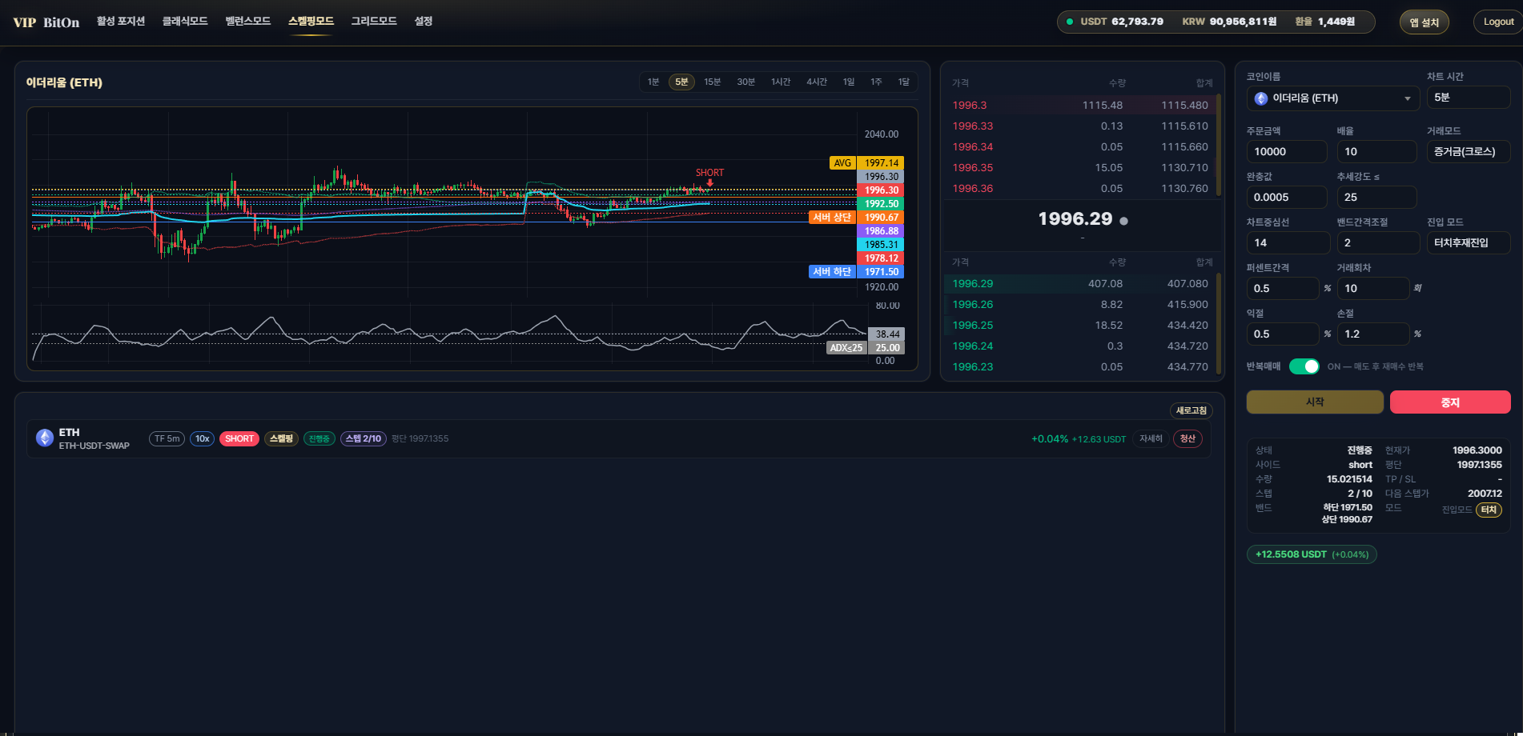Click the VIP BitOn logo
The image size is (1523, 736).
(x=44, y=22)
